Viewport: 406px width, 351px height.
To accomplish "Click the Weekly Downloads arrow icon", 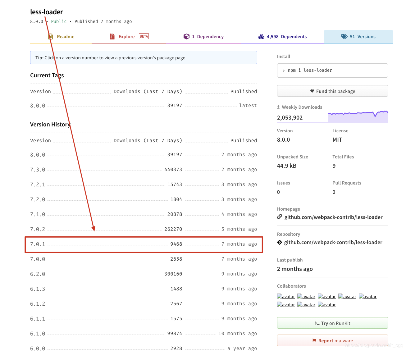I will pyautogui.click(x=278, y=107).
